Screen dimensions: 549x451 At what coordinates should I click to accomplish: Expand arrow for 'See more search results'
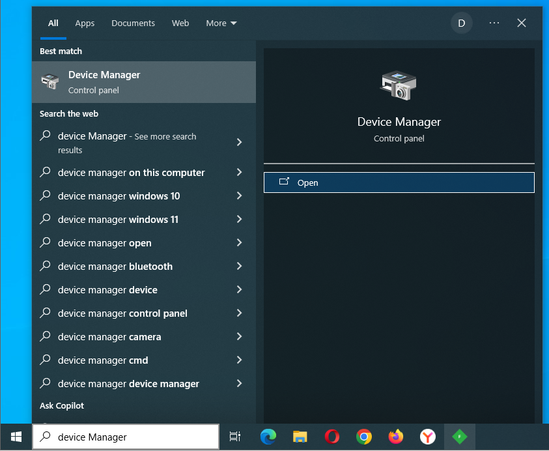(x=239, y=142)
